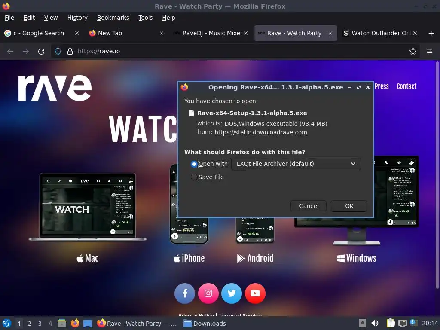
Task: Click the page's vertical scrollbar
Action: 437,175
